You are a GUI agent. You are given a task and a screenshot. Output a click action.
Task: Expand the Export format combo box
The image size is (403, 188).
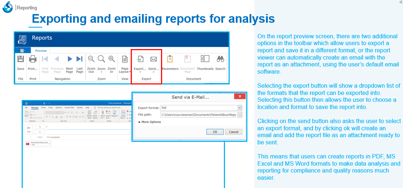tap(239, 108)
